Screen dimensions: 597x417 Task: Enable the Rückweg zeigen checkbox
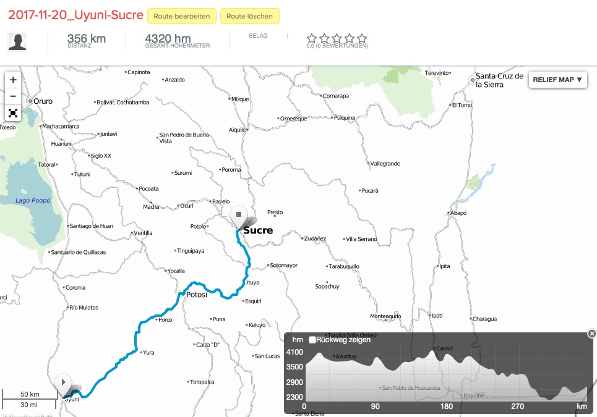312,340
